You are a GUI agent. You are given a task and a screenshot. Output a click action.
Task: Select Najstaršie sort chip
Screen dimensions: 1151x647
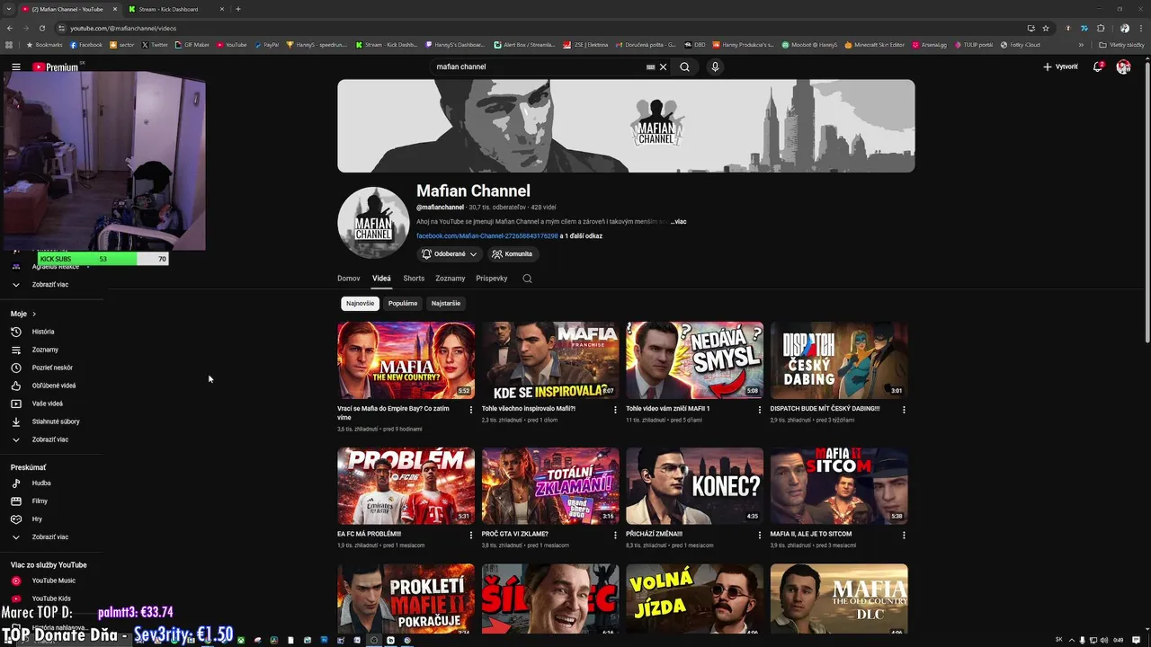[x=446, y=304]
